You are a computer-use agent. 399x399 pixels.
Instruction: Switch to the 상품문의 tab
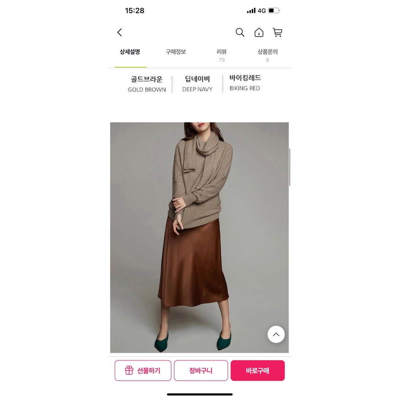tap(267, 55)
